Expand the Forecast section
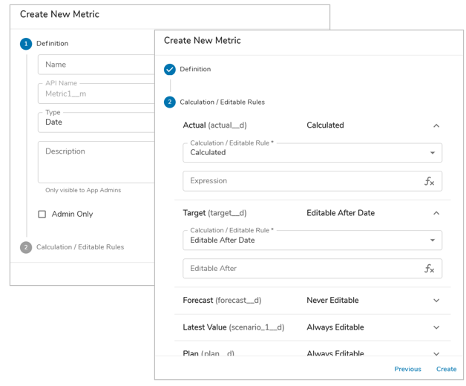This screenshot has width=466, height=386. 436,301
